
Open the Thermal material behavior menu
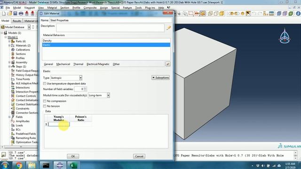[79, 64]
